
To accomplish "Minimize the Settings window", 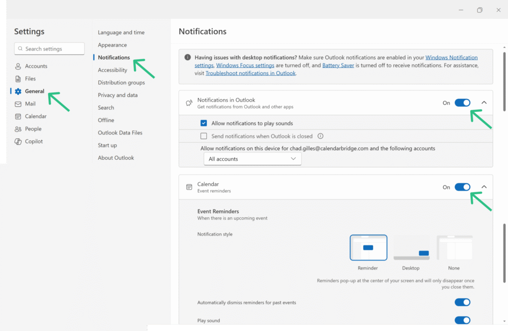I will (461, 10).
